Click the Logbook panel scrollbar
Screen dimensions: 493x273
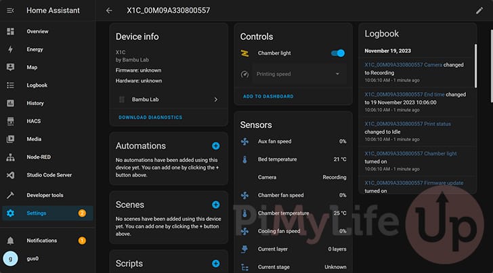(475, 66)
